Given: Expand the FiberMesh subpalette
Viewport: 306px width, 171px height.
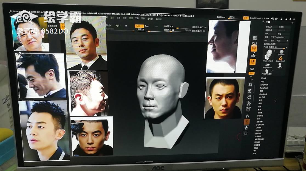Looking at the screenshot, I should (263, 94).
